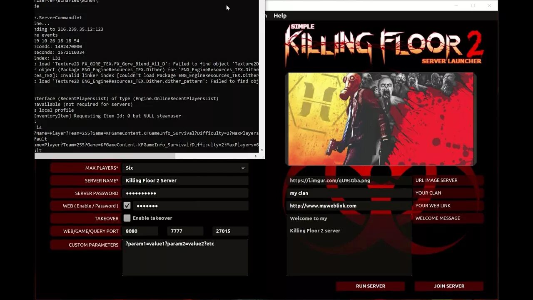Edit the imgur URL image field

349,180
